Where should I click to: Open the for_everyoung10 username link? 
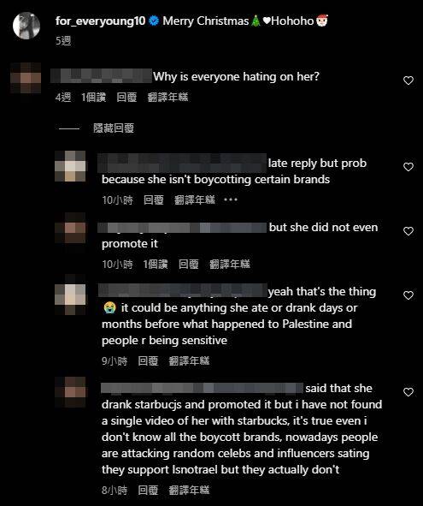[x=101, y=21]
